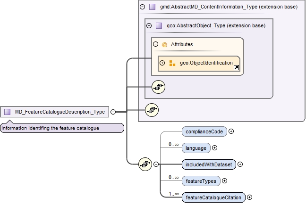Collapse the Attributes section
This screenshot has width=306, height=205.
click(x=155, y=44)
